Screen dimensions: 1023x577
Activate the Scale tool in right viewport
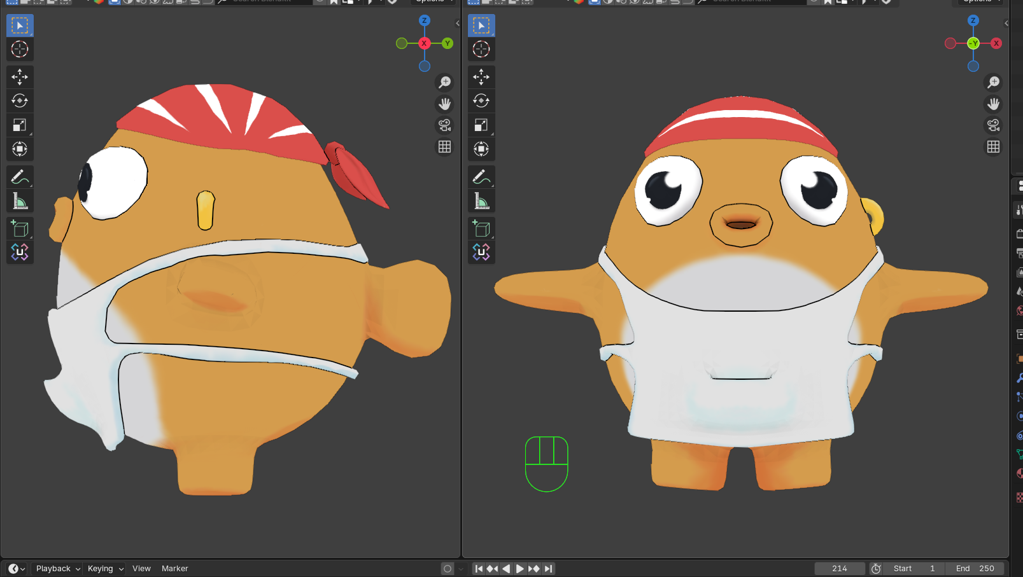[481, 125]
